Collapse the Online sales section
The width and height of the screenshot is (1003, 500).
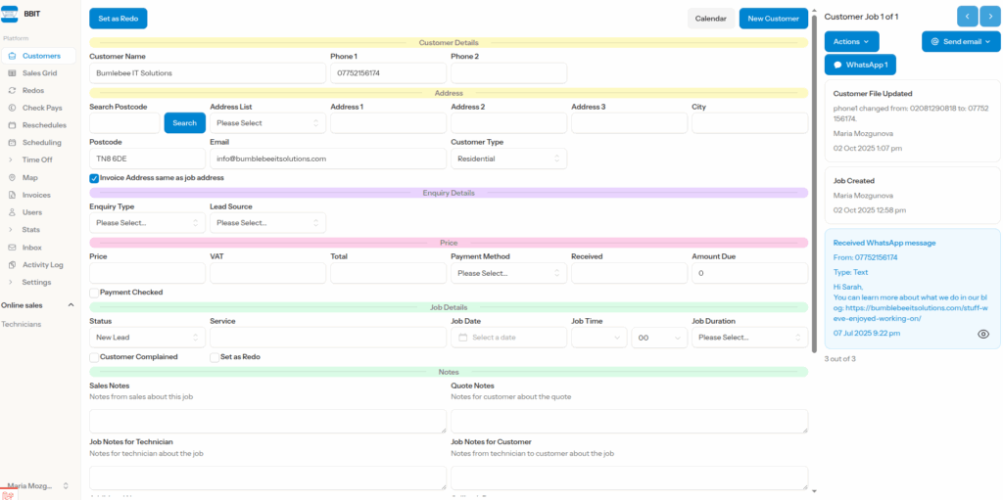(71, 305)
